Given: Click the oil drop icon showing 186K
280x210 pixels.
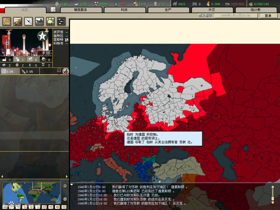Looking at the screenshot, I should 116,4.
